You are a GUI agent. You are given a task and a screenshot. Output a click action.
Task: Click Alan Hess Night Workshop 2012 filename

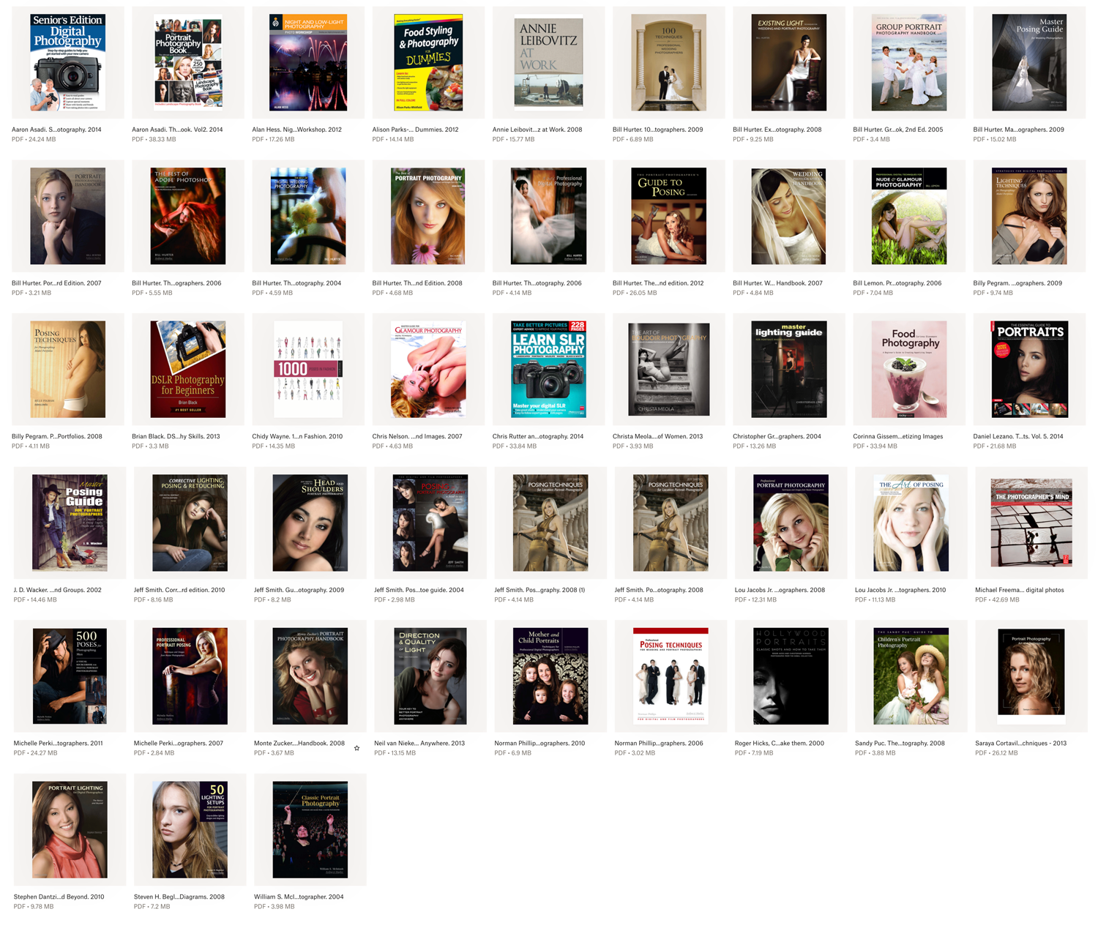click(296, 130)
